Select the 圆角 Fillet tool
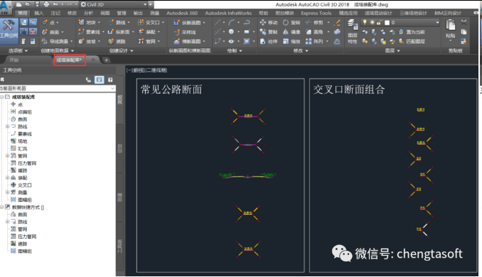This screenshot has width=482, height=277. 314,32
